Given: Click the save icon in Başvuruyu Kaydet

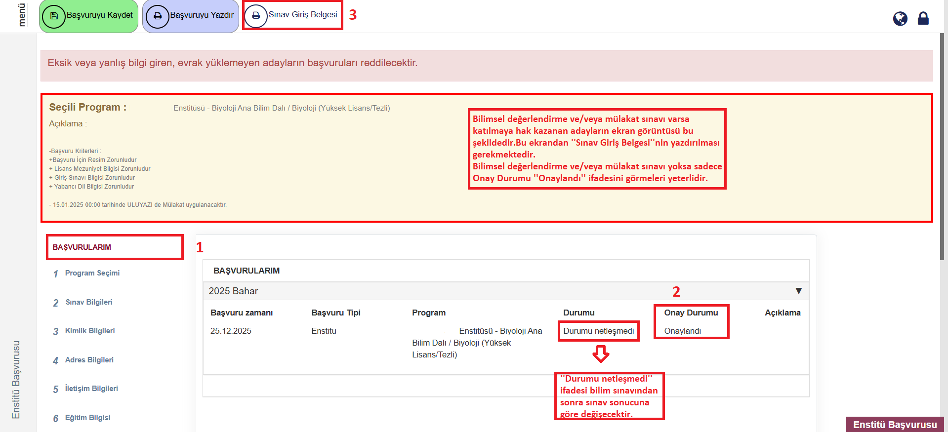Looking at the screenshot, I should click(54, 16).
